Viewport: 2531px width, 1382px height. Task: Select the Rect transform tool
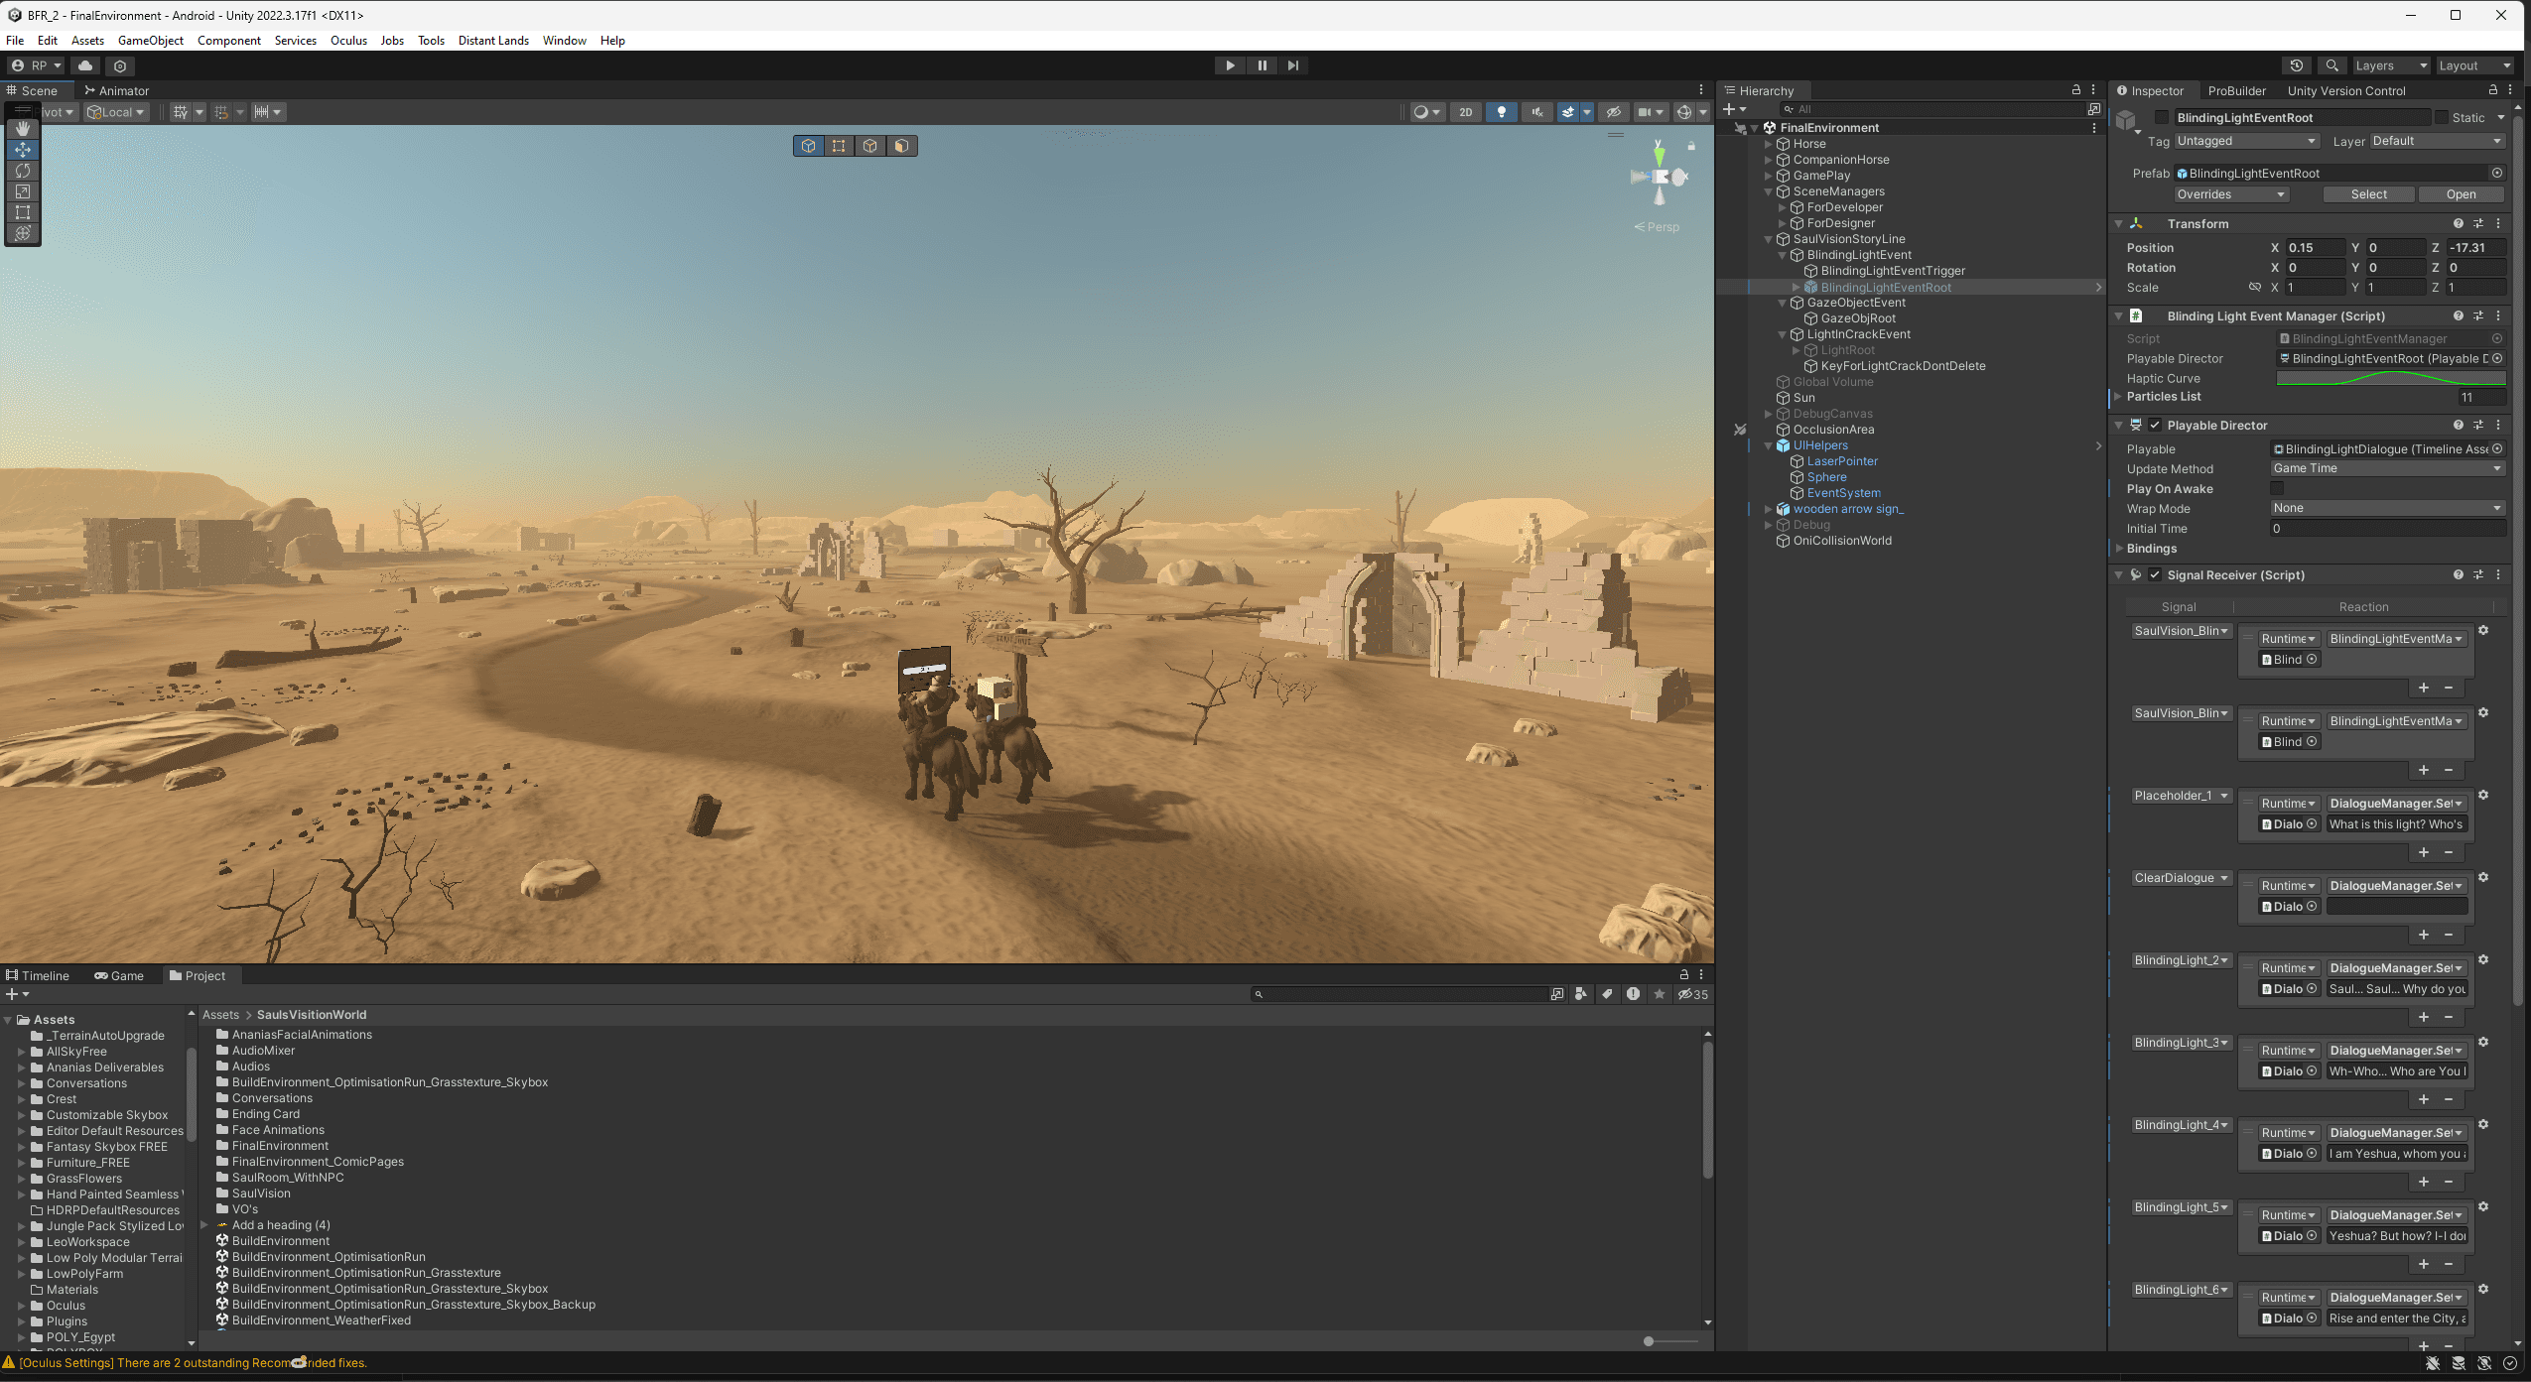pos(23,212)
